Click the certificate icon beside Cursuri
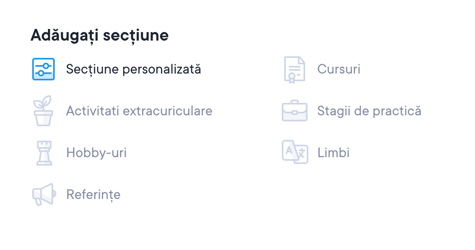 [294, 70]
